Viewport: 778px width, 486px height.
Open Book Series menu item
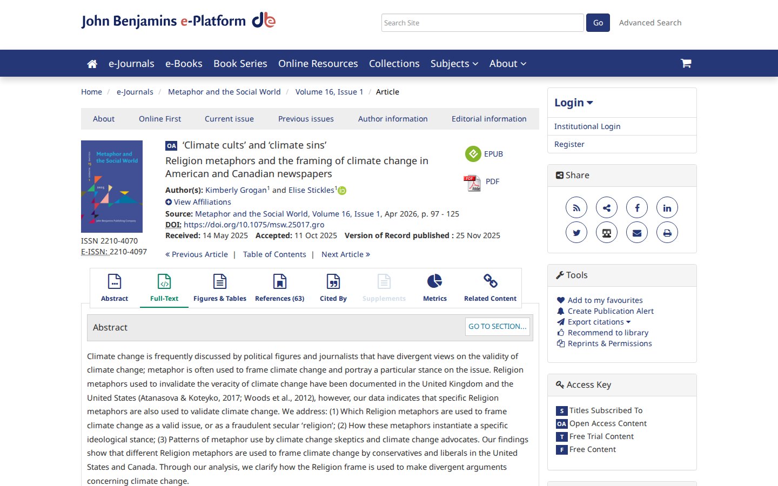tap(240, 64)
